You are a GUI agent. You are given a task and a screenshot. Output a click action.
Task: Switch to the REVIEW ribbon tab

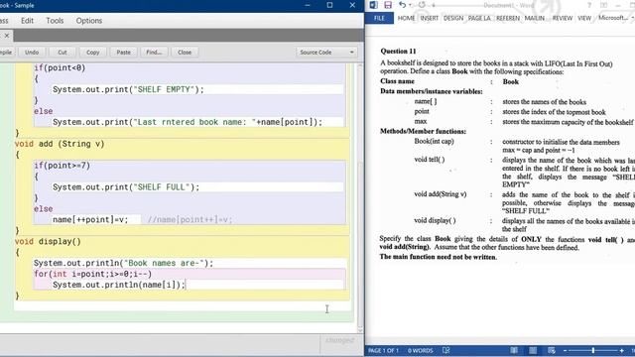coord(563,18)
